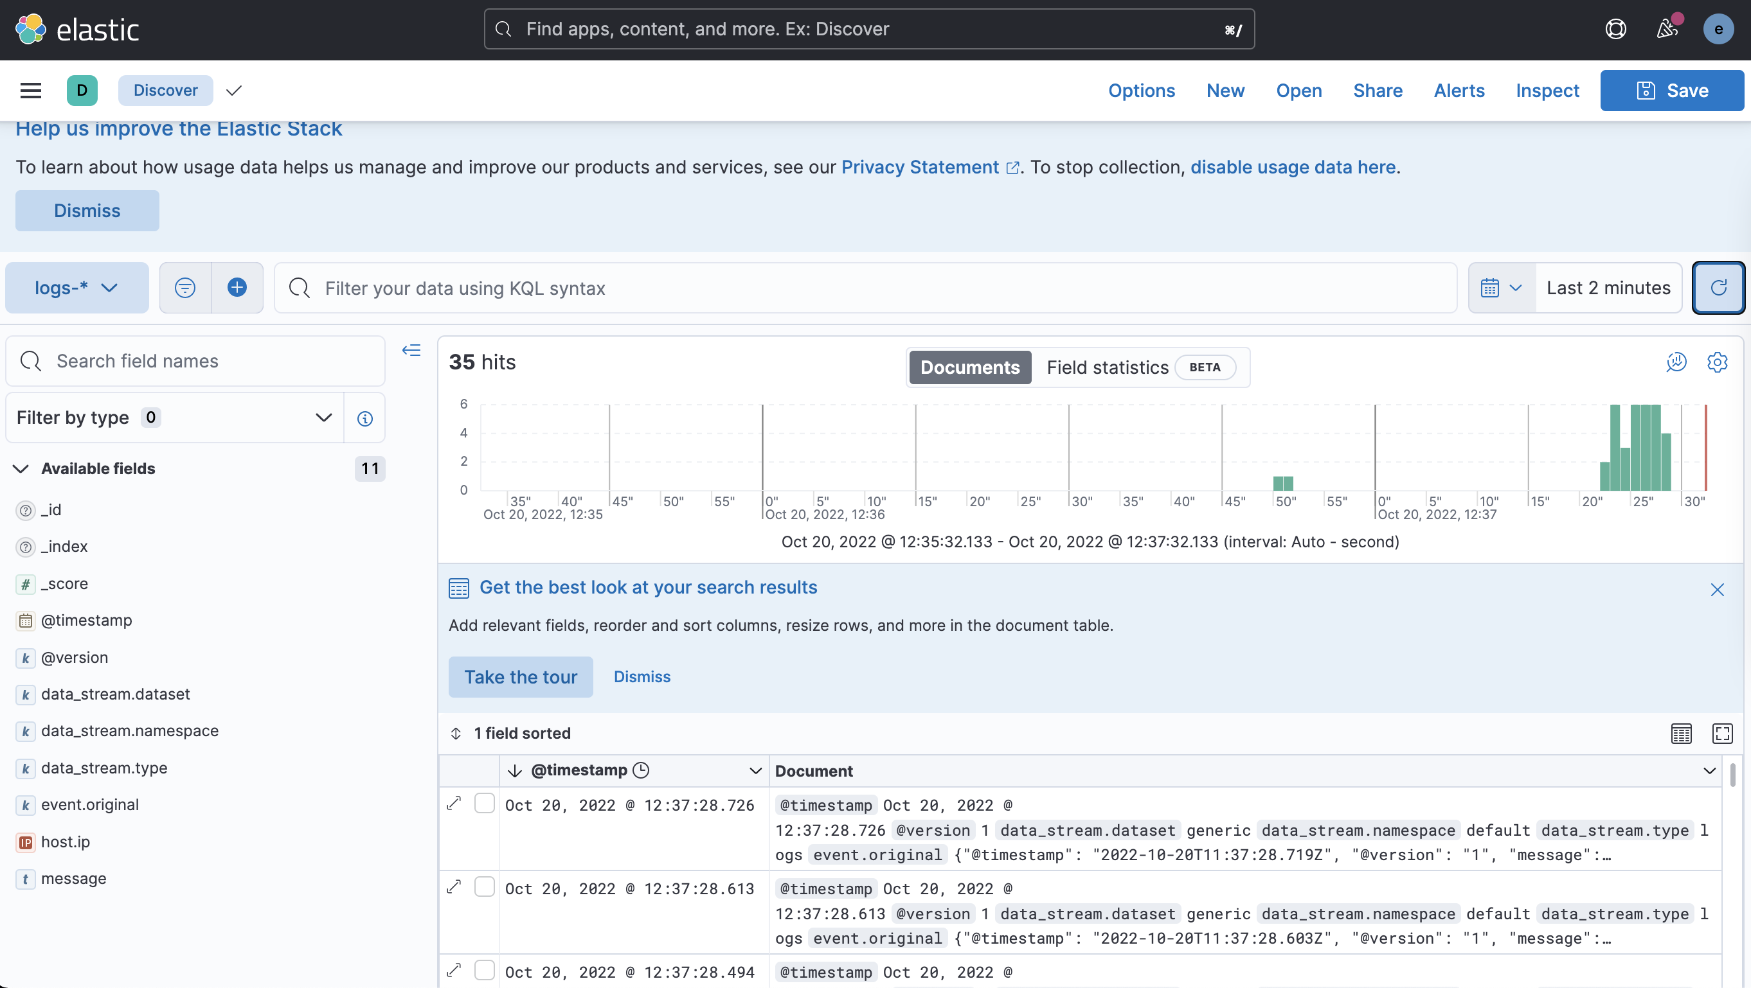Open display options table icon
Viewport: 1751px width, 988px height.
(x=1681, y=733)
